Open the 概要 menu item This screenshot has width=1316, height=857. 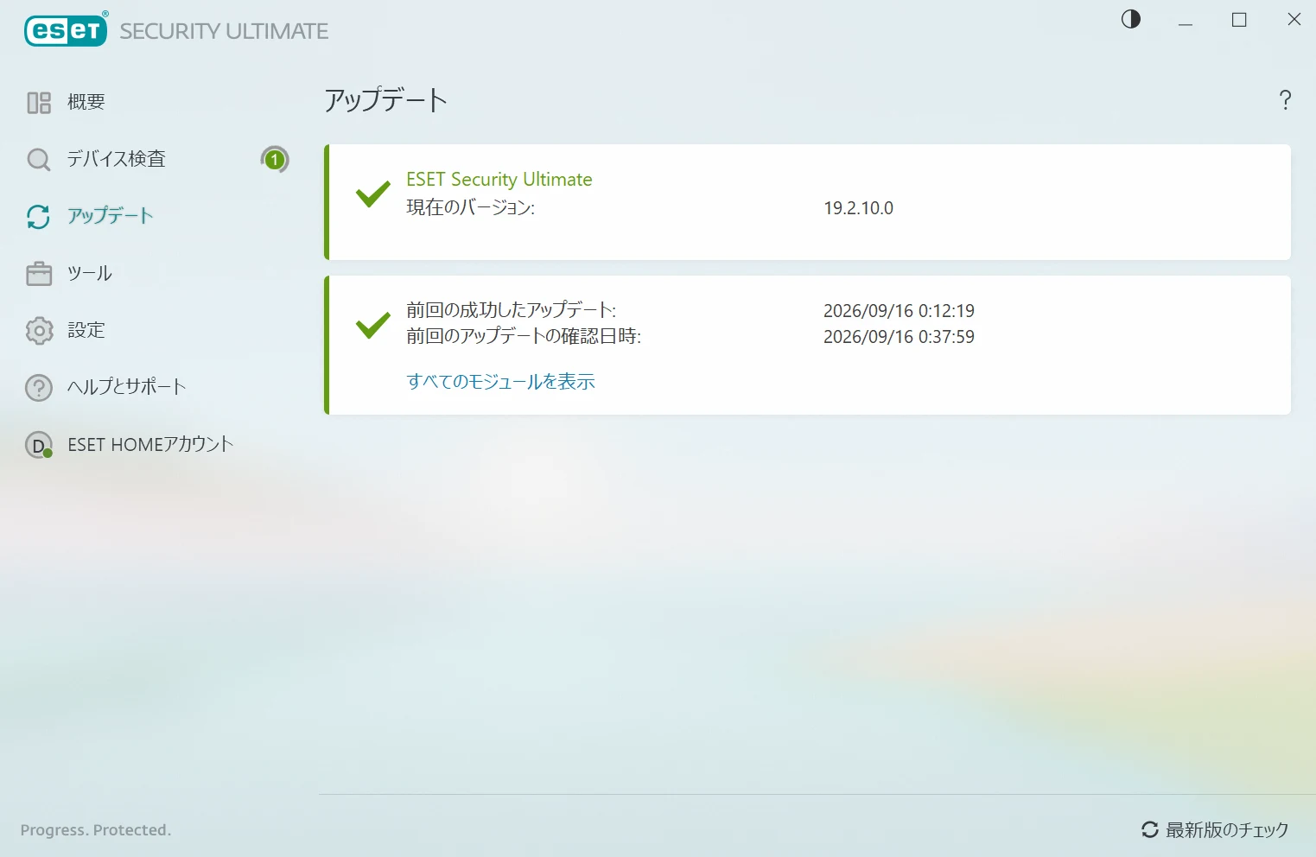click(x=86, y=102)
